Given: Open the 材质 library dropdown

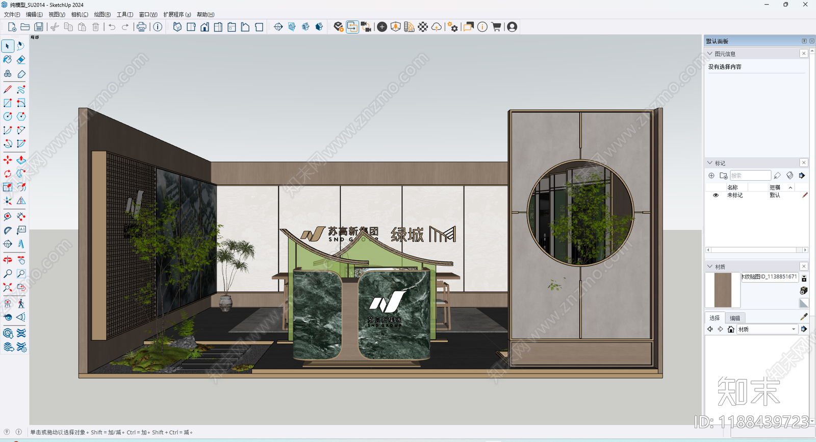Looking at the screenshot, I should (767, 329).
